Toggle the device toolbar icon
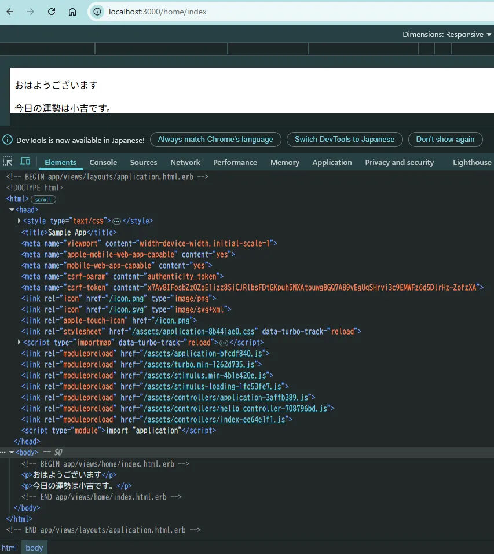The height and width of the screenshot is (554, 494). click(25, 162)
